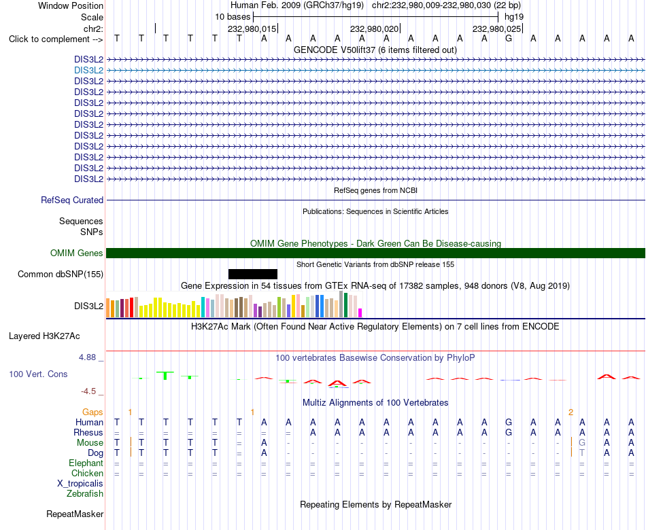
Task: Click the PhyloP minimum value -4.5
Action: [x=88, y=391]
